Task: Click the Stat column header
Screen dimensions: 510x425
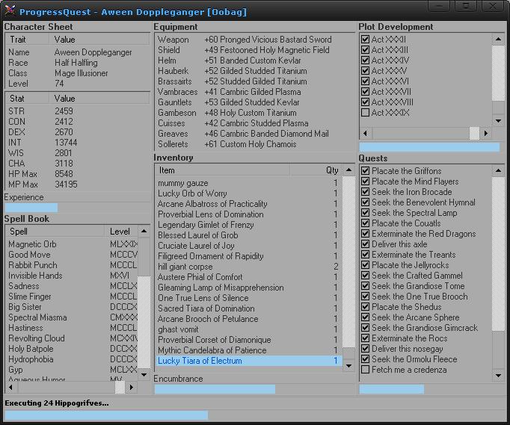Action: pyautogui.click(x=28, y=99)
